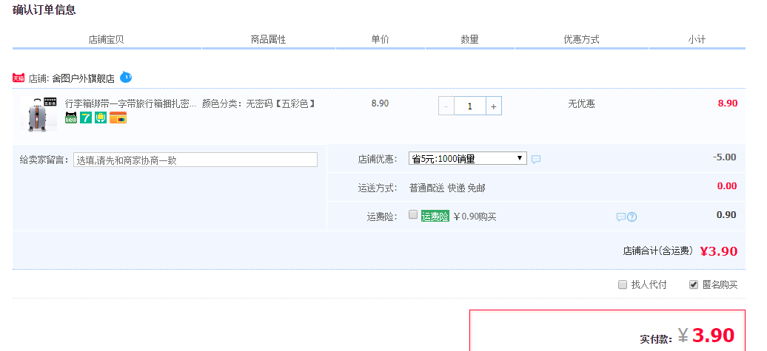Click the red subtotal 8.90 in product row

coord(727,103)
